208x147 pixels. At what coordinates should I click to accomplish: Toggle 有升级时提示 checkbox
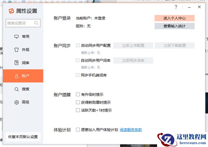tap(78, 94)
